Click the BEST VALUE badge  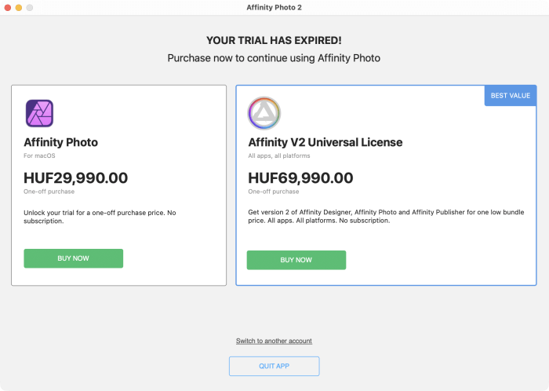point(510,96)
